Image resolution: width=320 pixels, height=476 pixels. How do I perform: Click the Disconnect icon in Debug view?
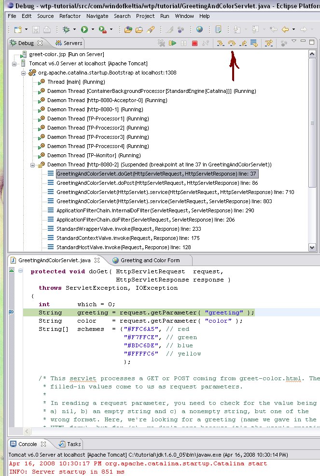tap(206, 43)
